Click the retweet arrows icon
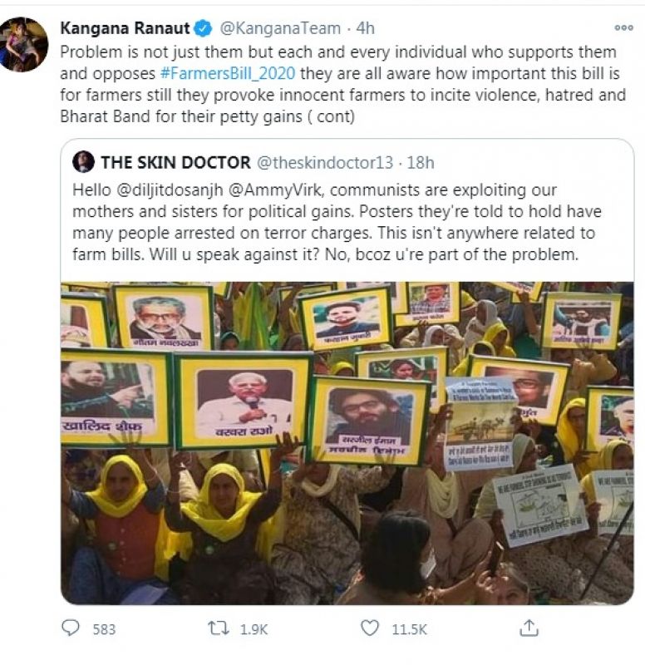 (x=218, y=628)
